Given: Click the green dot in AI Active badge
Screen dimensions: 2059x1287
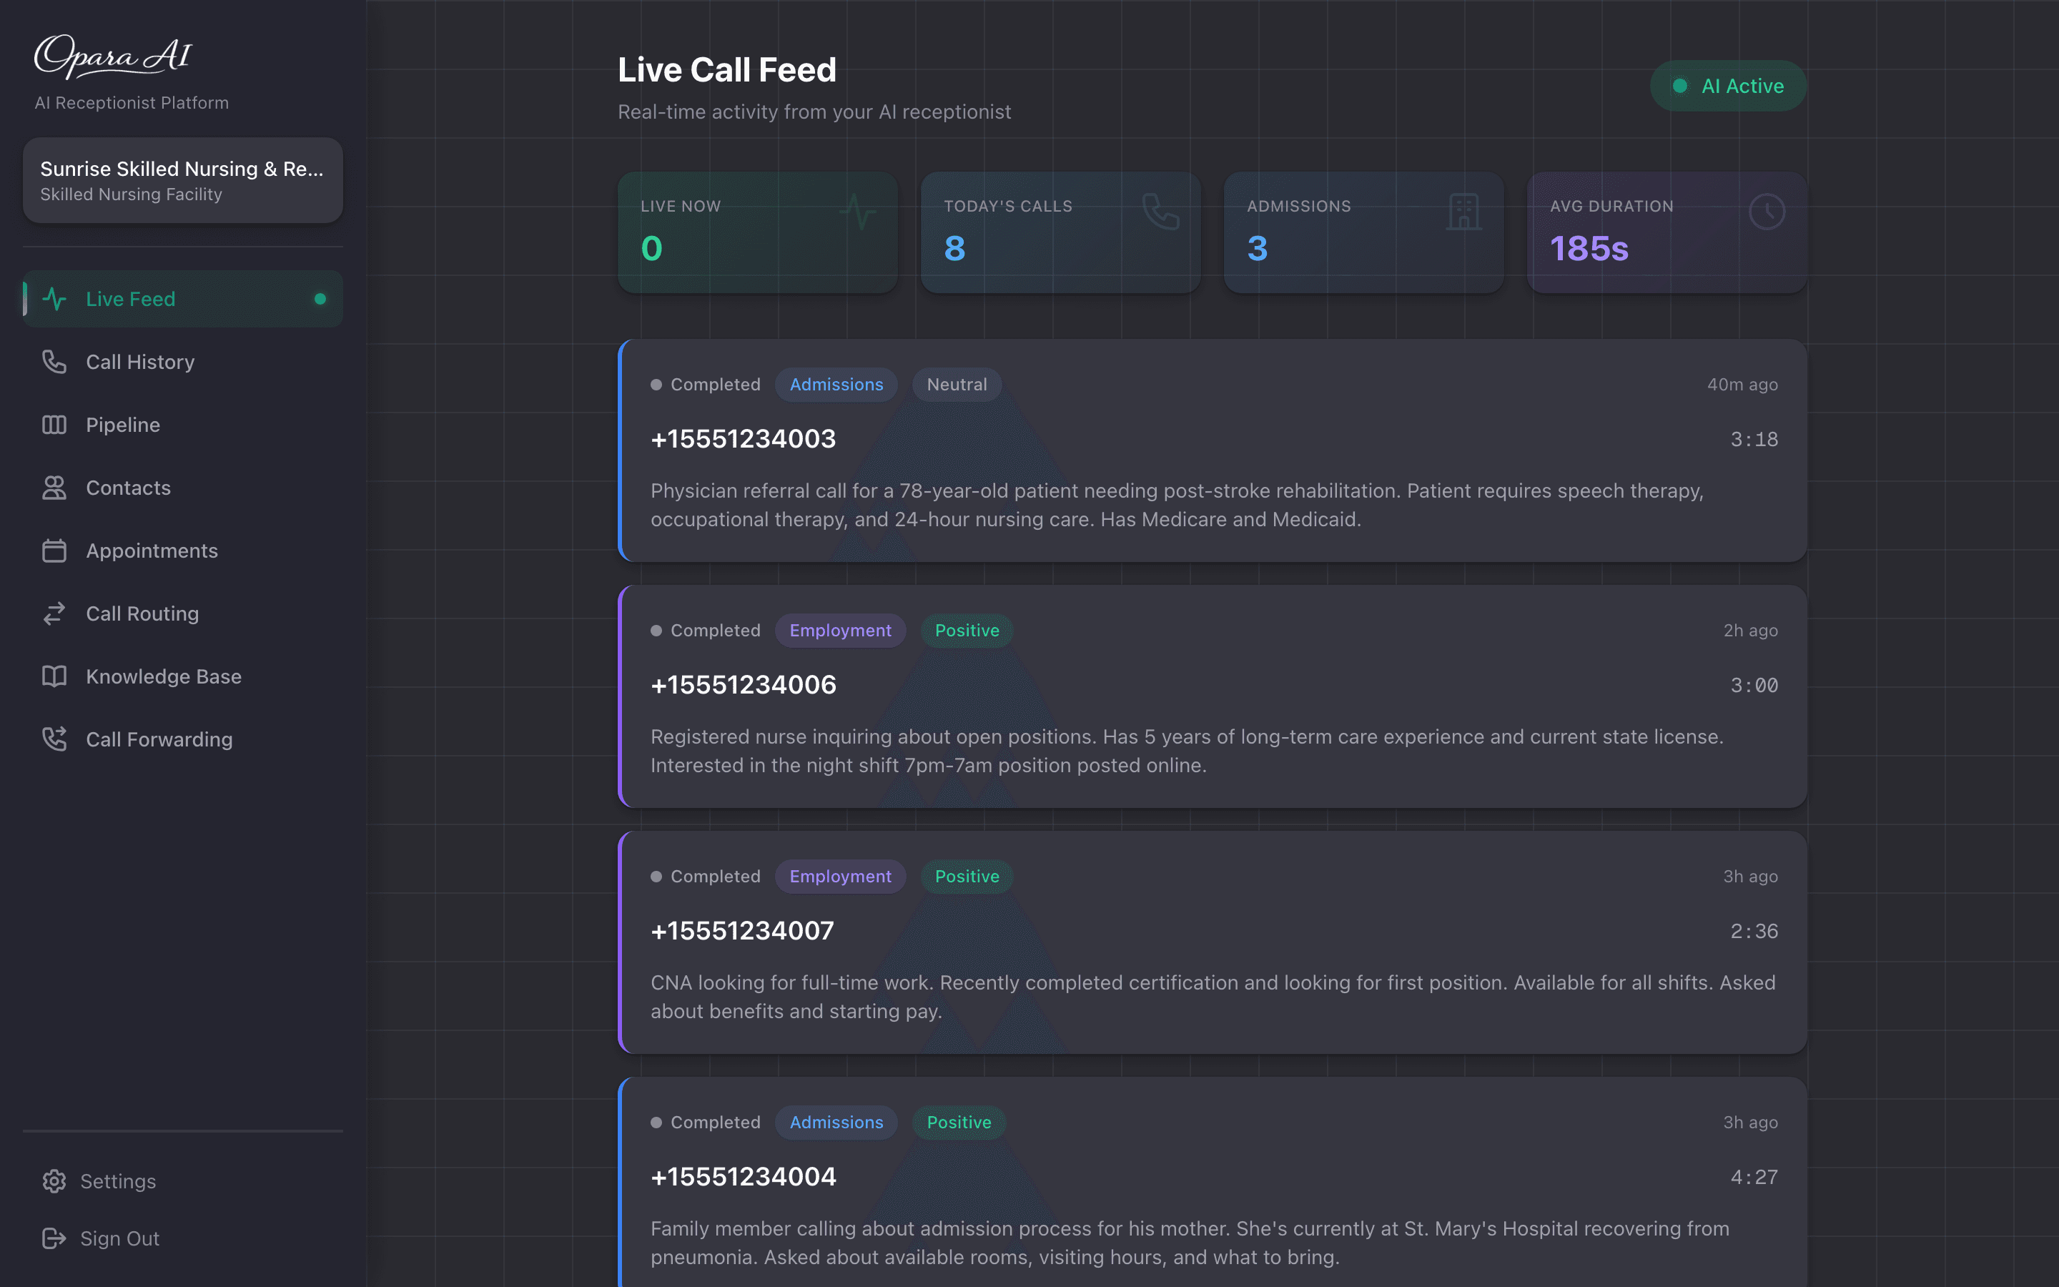Looking at the screenshot, I should (x=1679, y=86).
